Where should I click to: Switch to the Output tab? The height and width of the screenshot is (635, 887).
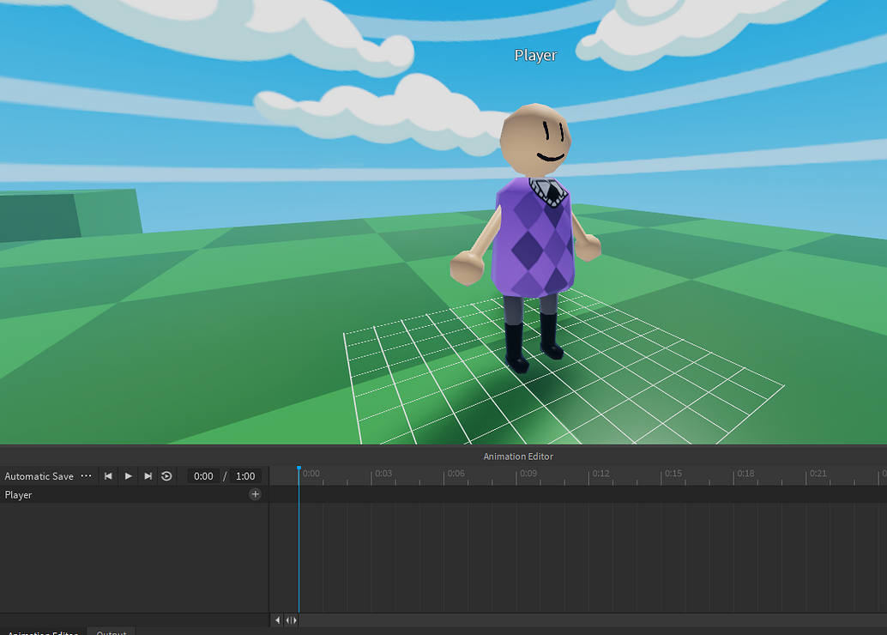tap(111, 632)
